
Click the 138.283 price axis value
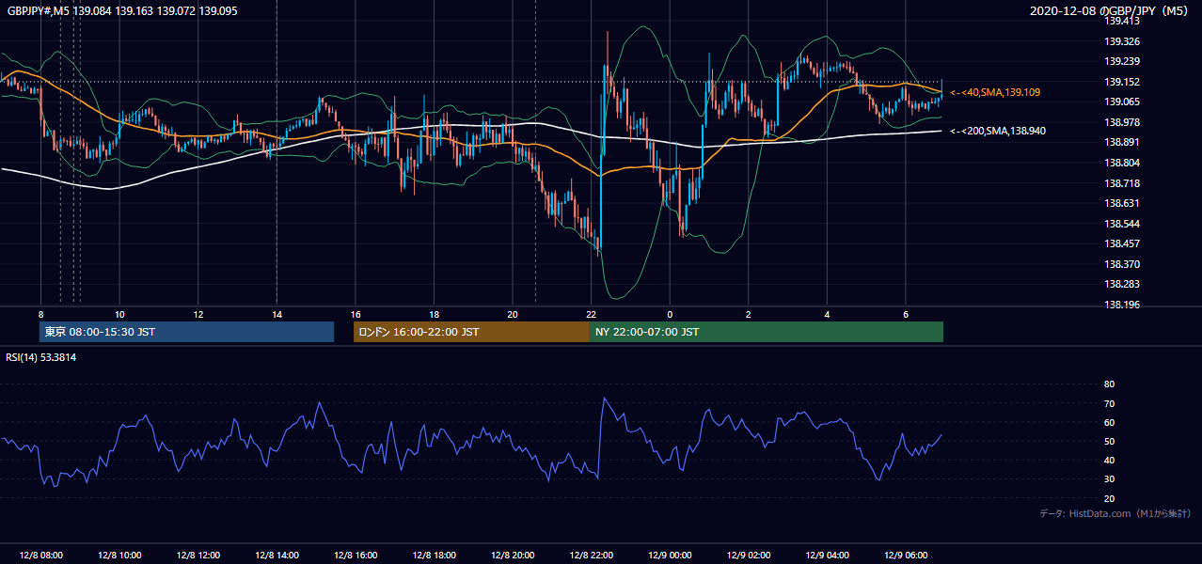pyautogui.click(x=1122, y=284)
